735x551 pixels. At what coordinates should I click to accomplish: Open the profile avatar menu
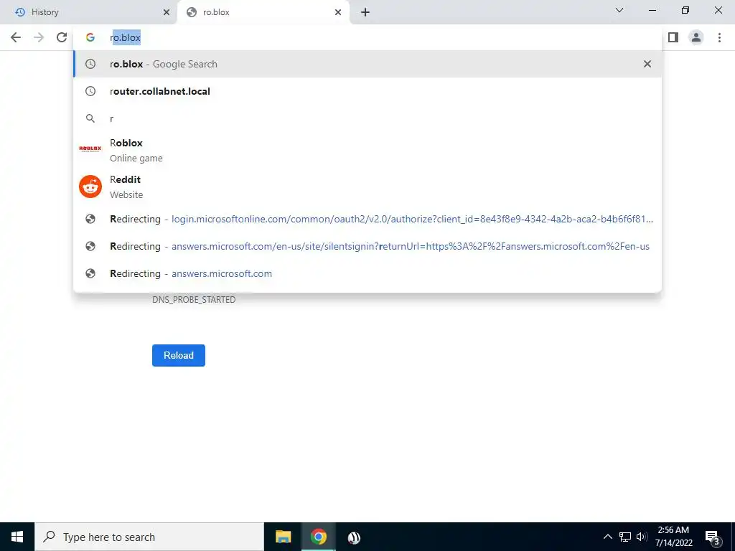tap(696, 37)
